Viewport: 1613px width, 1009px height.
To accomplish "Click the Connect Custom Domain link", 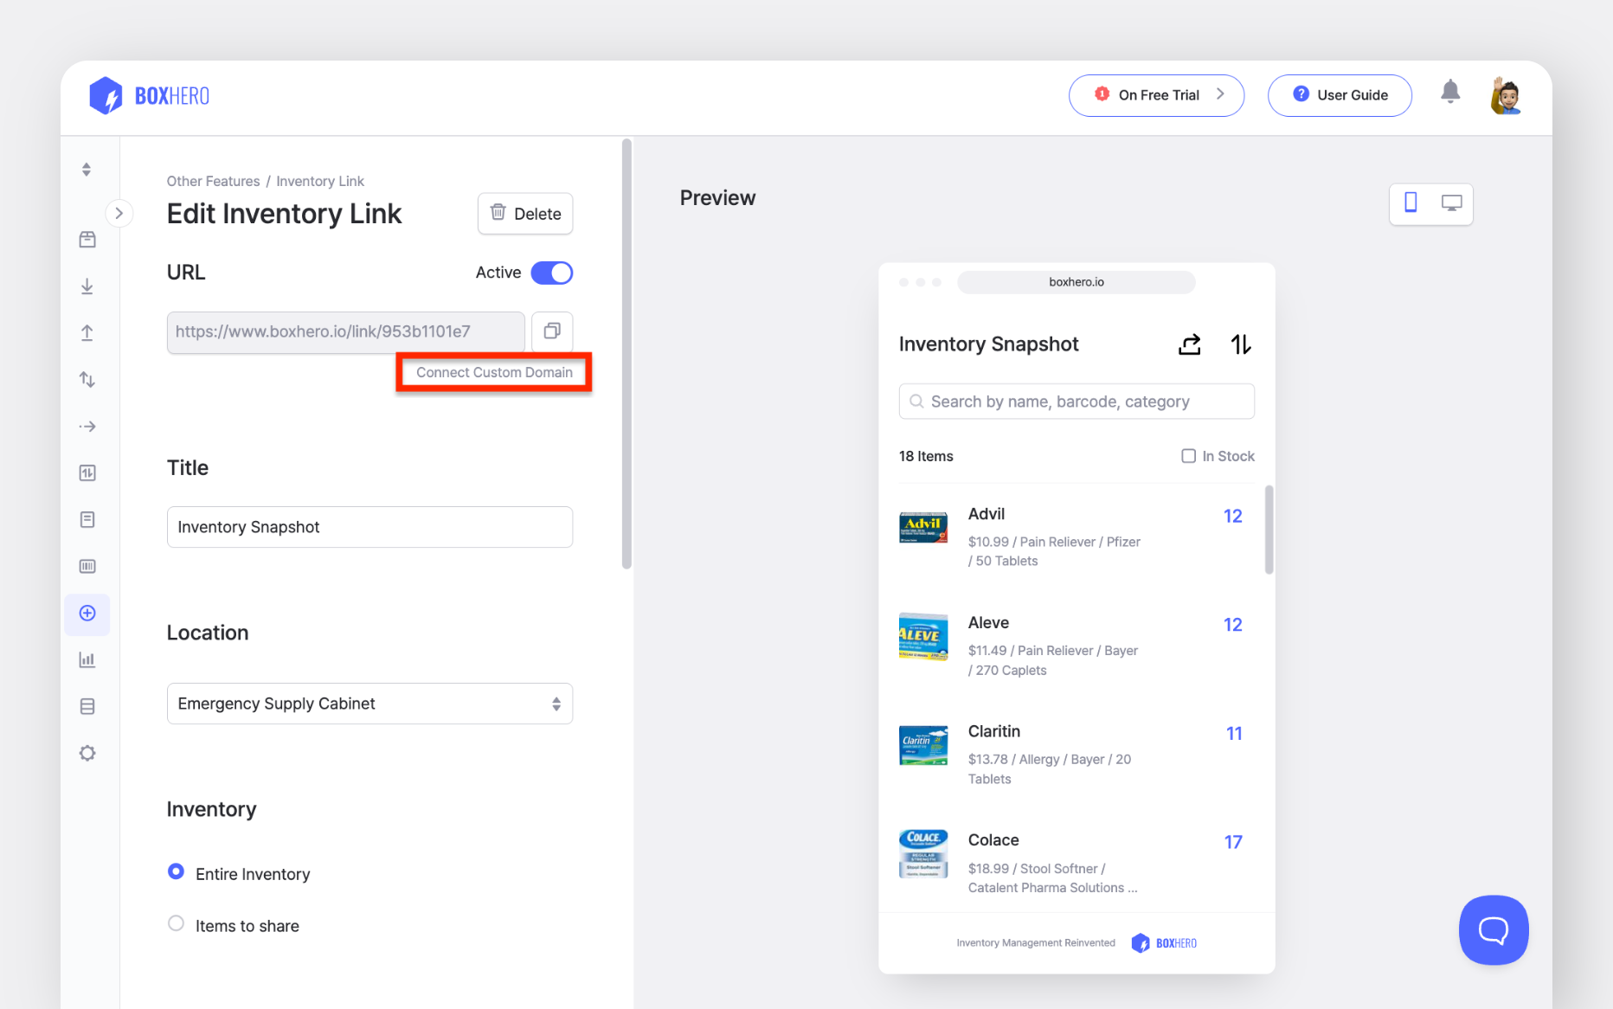I will 494,372.
